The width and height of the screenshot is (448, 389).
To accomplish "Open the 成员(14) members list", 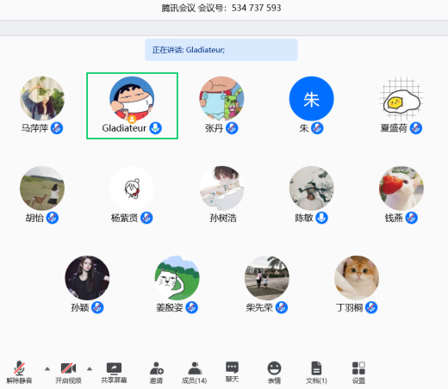I will pyautogui.click(x=195, y=373).
